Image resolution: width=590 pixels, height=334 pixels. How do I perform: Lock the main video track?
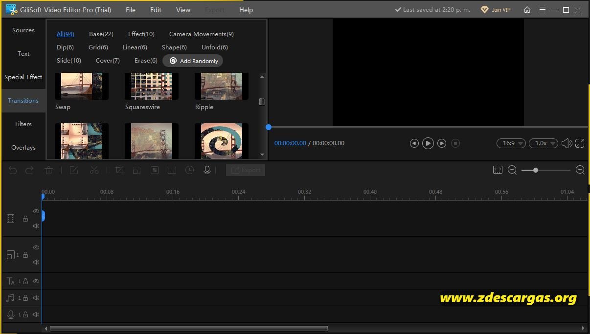pyautogui.click(x=25, y=219)
